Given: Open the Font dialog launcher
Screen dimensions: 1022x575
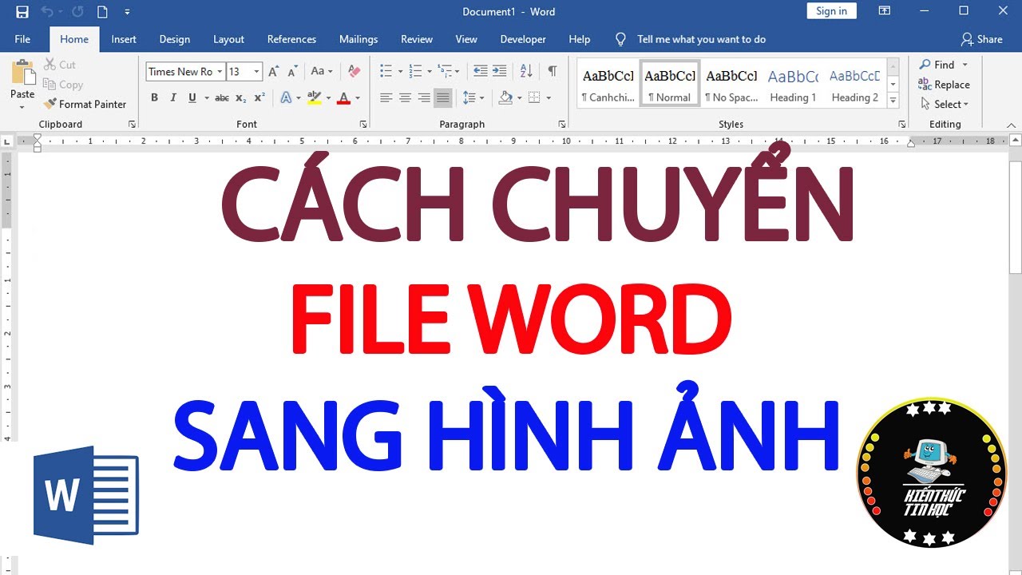Looking at the screenshot, I should 363,125.
